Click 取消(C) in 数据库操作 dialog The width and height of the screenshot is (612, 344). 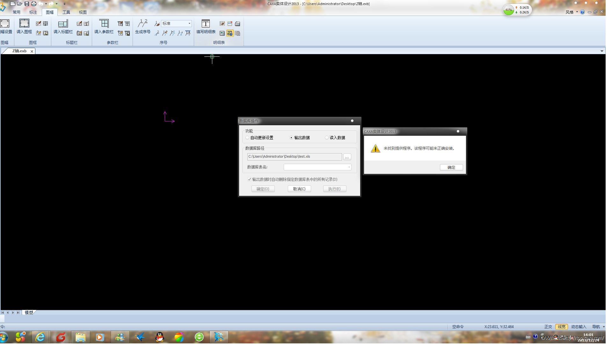(x=299, y=189)
